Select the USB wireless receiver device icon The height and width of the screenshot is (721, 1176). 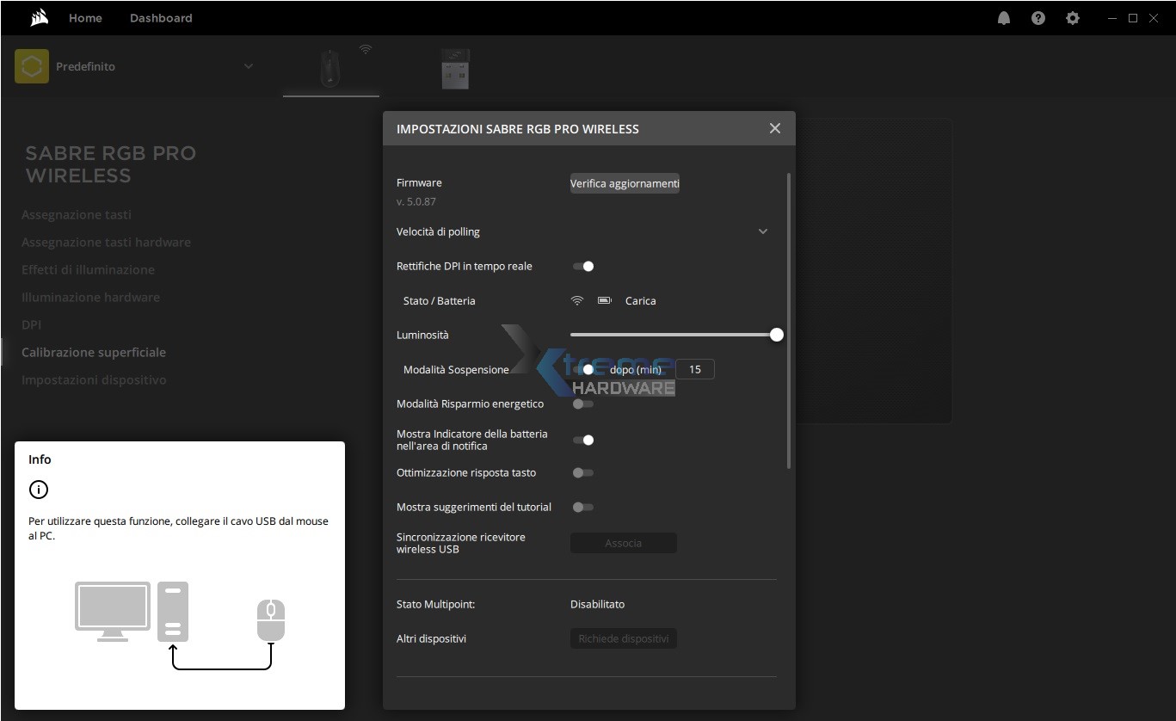(455, 69)
